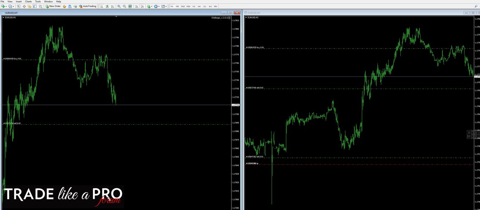Tile chart windows icon
This screenshot has width=480, height=210.
(x=130, y=6)
